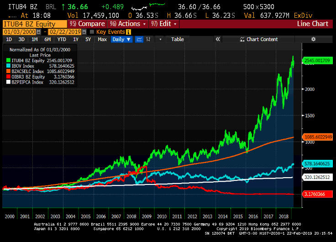Click the 2018 year label on axis
This screenshot has height=242, width=336.
[x=283, y=216]
